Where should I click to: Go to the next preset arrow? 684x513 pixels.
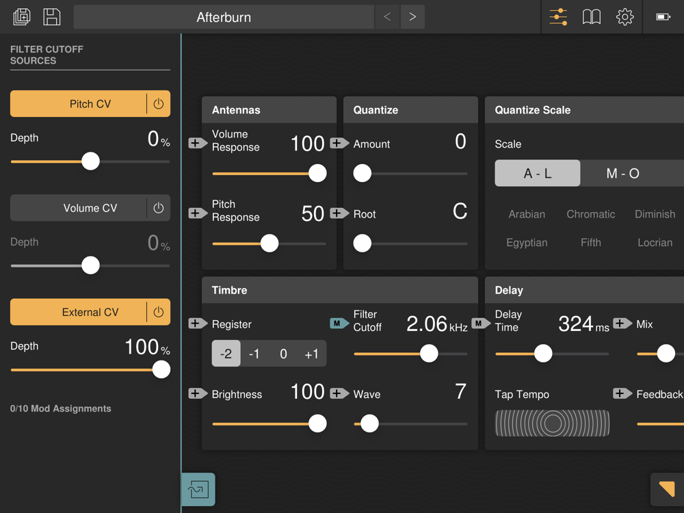tap(412, 17)
